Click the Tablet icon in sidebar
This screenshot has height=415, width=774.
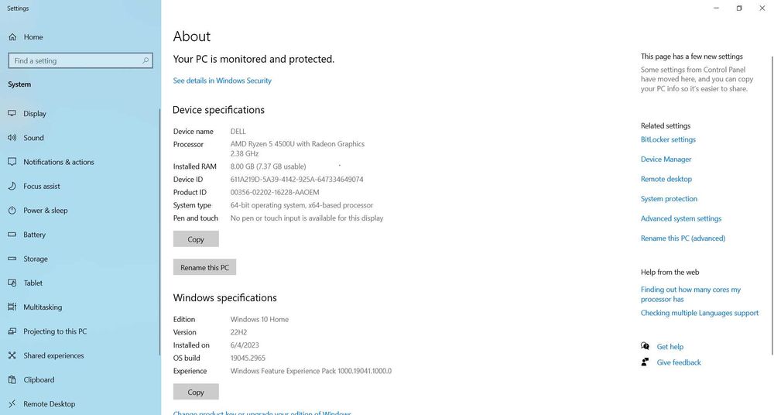[12, 283]
